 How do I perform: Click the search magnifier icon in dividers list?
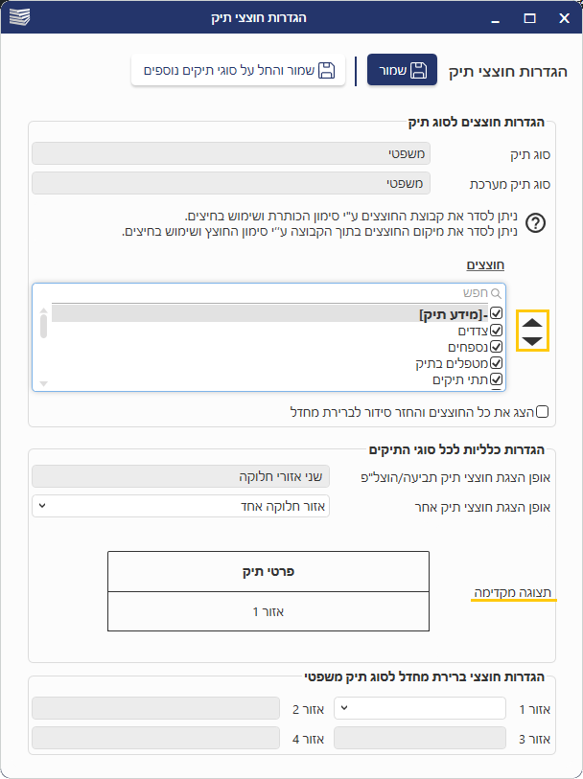497,293
